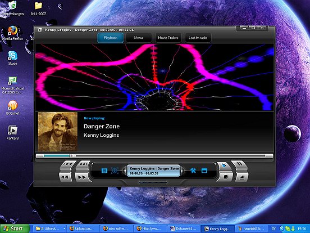Viewport: 310px width, 233px height.
Task: Launch Mozilla Firefox from the desktop
Action: (x=12, y=33)
